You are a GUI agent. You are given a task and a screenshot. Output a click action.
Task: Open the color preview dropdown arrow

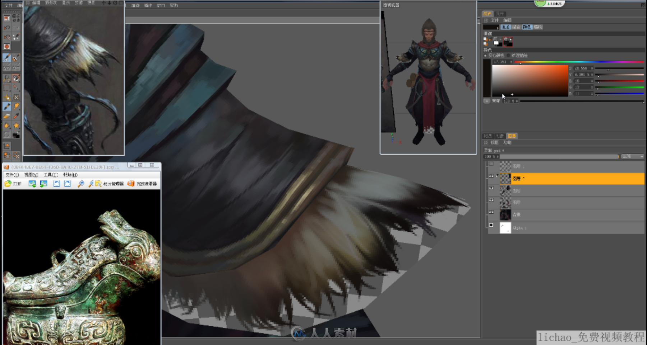click(498, 27)
